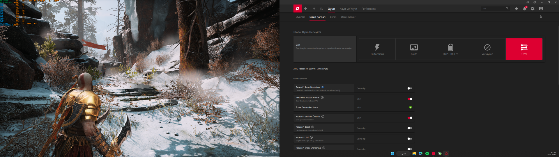Screen dimensions: 559x157
Task: Open the Xbox-style green icon in taskbar
Action: pyautogui.click(x=440, y=154)
